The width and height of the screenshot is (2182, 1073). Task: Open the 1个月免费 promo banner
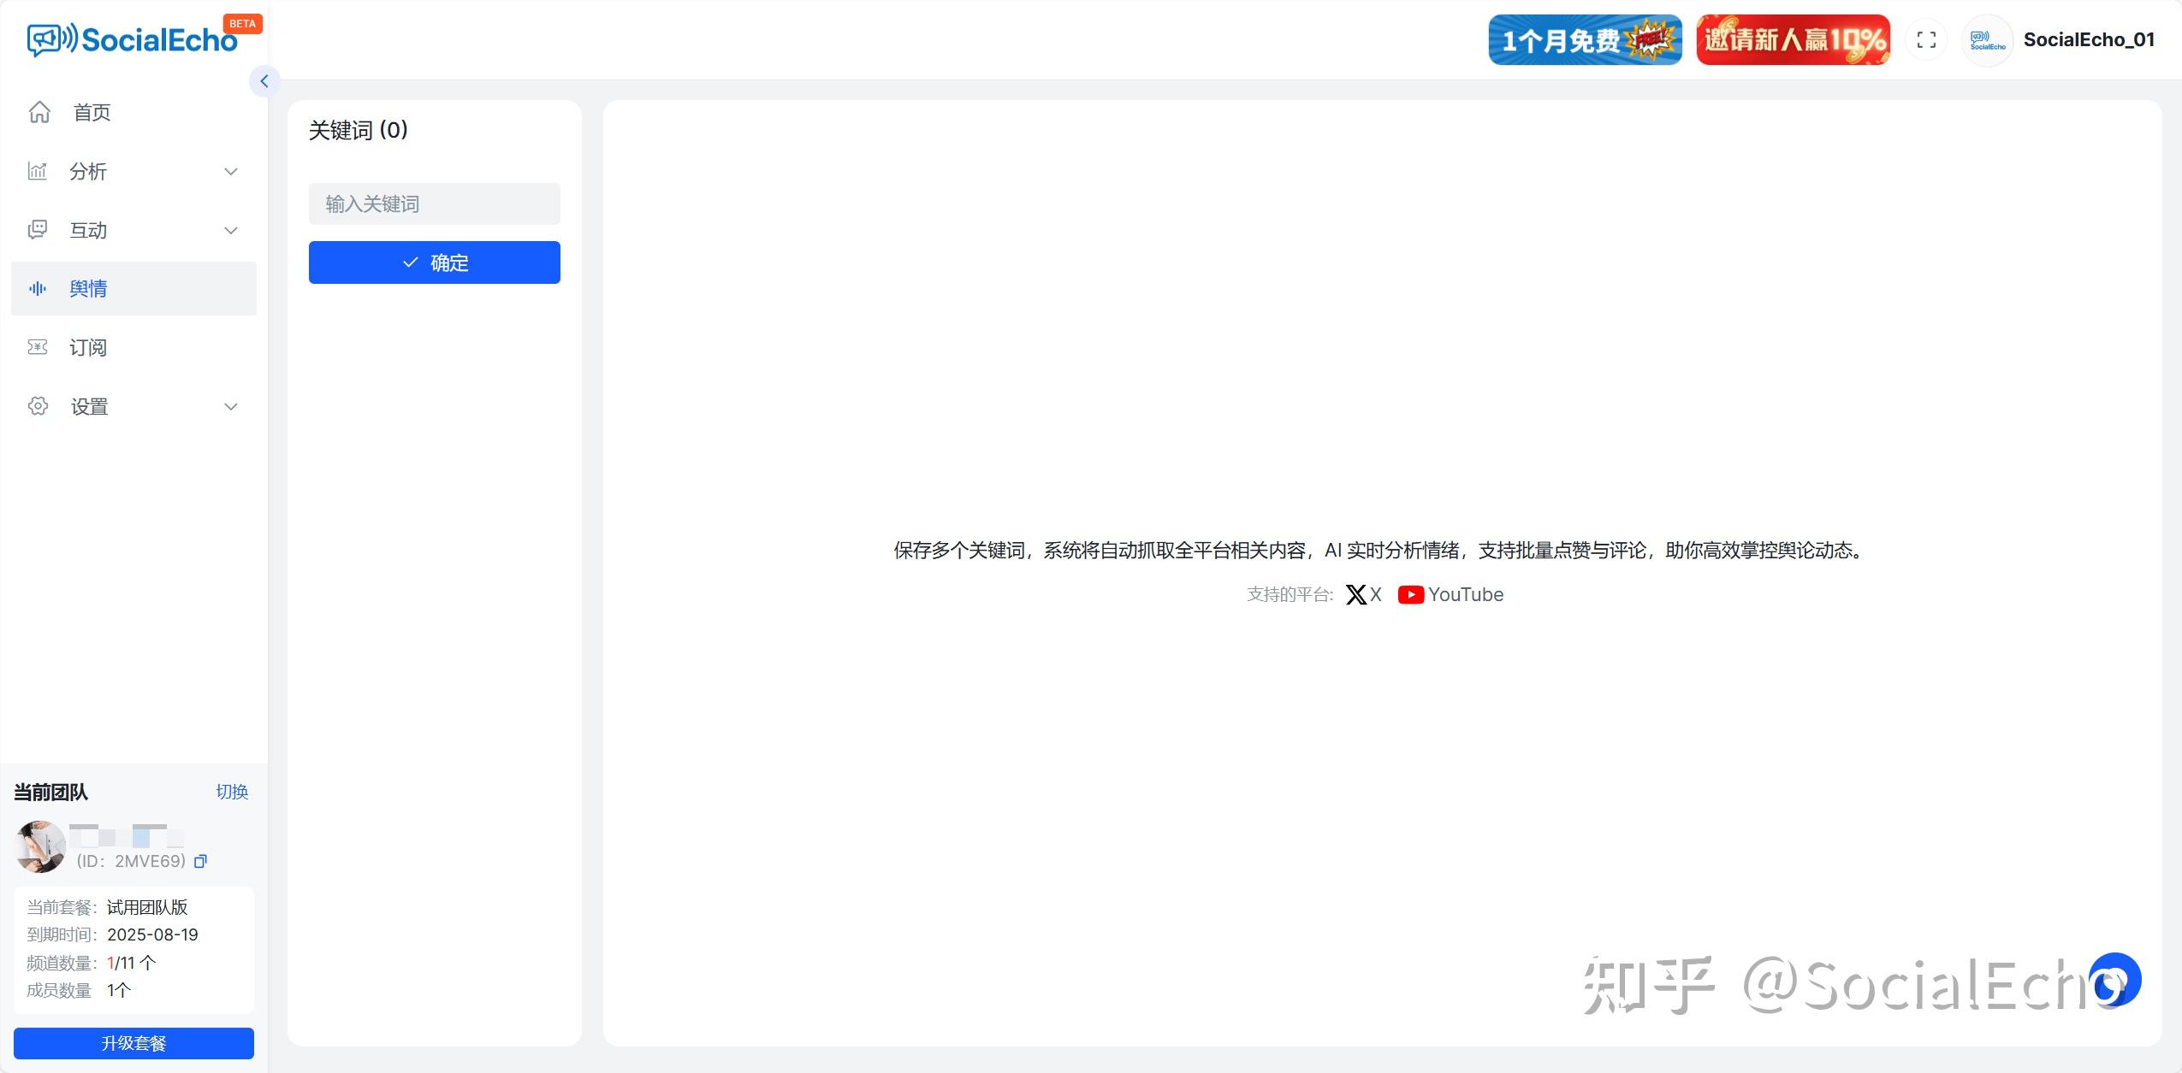[x=1585, y=40]
